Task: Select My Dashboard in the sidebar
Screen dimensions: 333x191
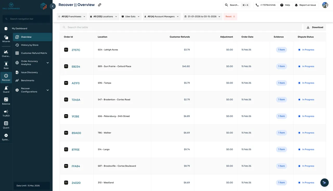Action: click(x=20, y=28)
